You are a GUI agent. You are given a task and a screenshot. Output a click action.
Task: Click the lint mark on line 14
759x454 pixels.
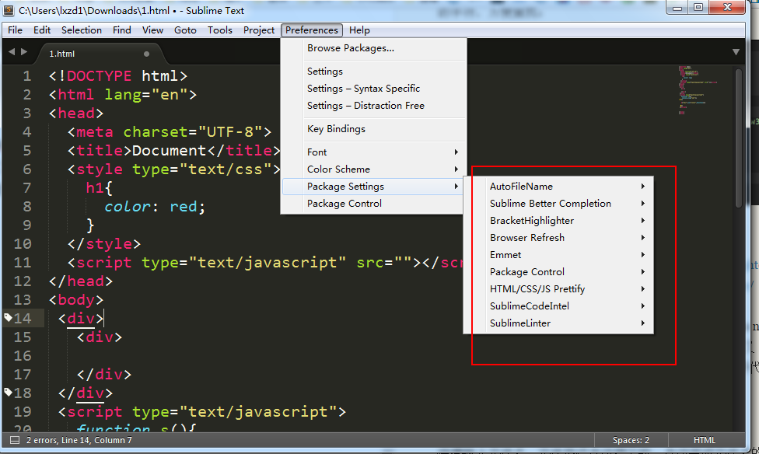(8, 317)
